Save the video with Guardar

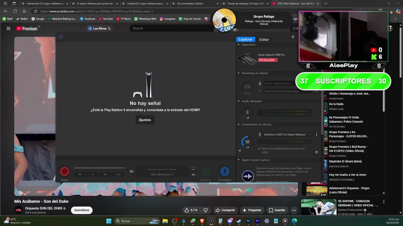tap(277, 210)
